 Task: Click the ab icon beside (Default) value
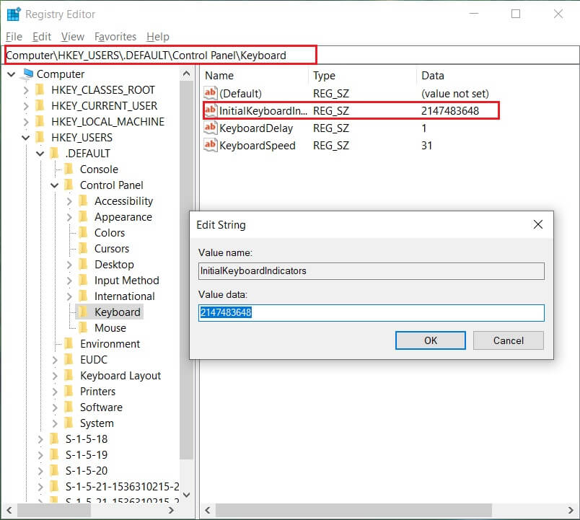pos(209,93)
